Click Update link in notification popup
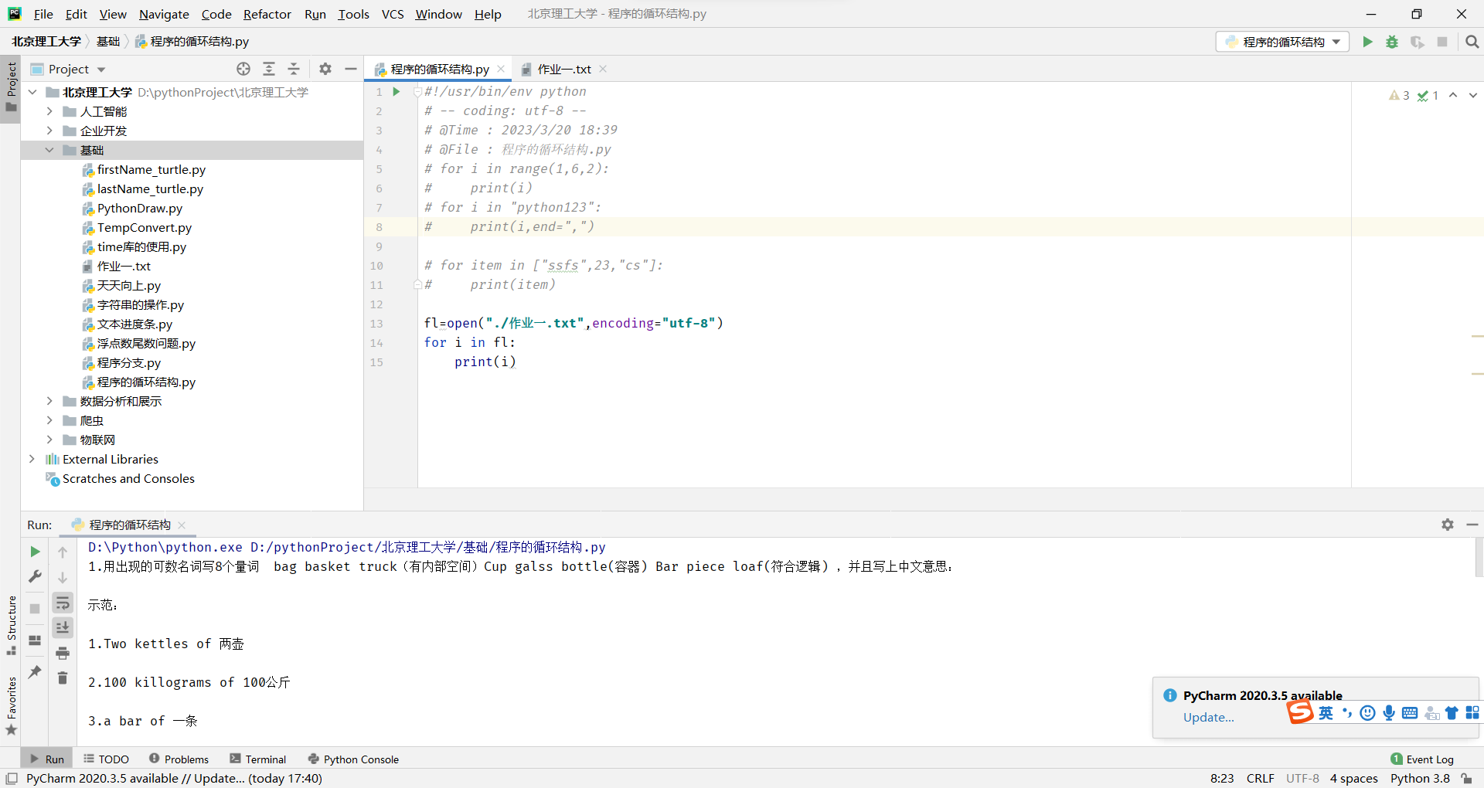Viewport: 1484px width, 788px height. [1208, 718]
